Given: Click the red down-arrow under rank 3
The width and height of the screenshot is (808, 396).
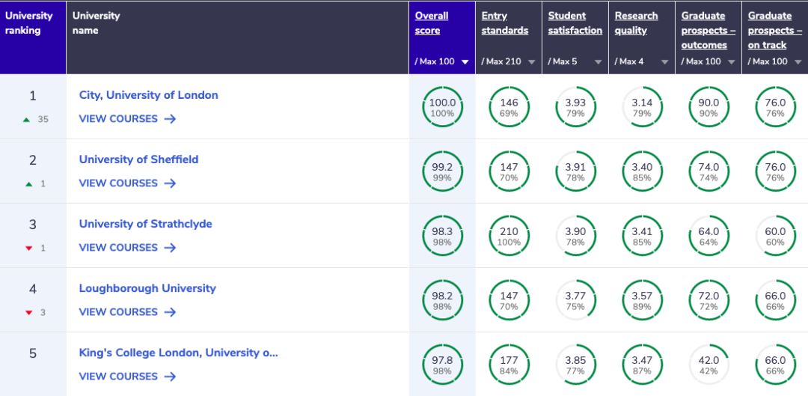Looking at the screenshot, I should [29, 249].
